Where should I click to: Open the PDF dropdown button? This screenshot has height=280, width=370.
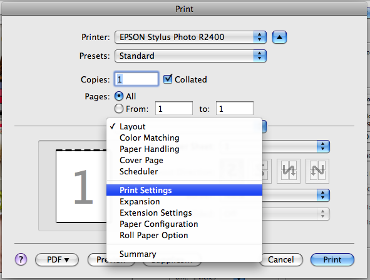point(57,259)
